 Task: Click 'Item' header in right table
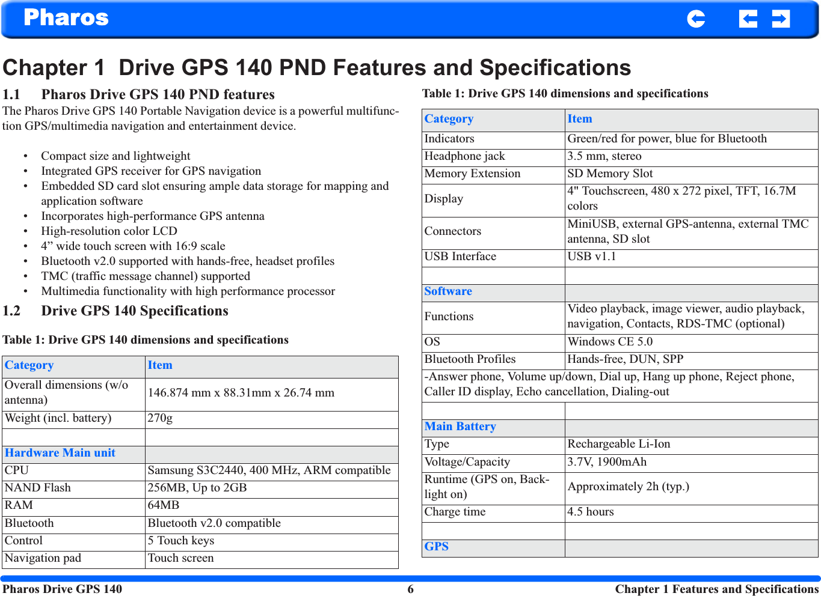coord(580,119)
